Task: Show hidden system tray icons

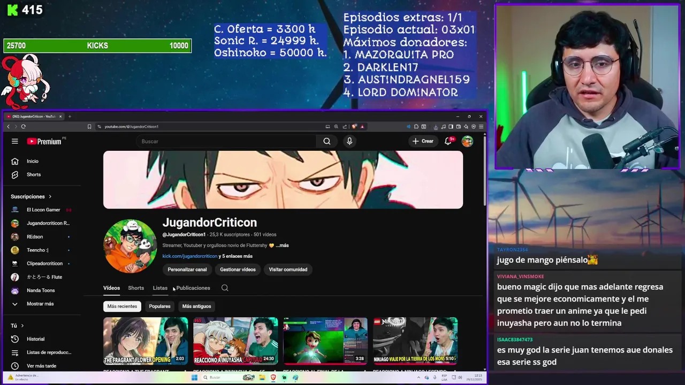Action: click(x=418, y=378)
